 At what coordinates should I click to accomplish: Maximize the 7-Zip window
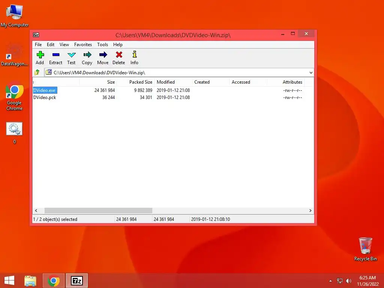[293, 34]
